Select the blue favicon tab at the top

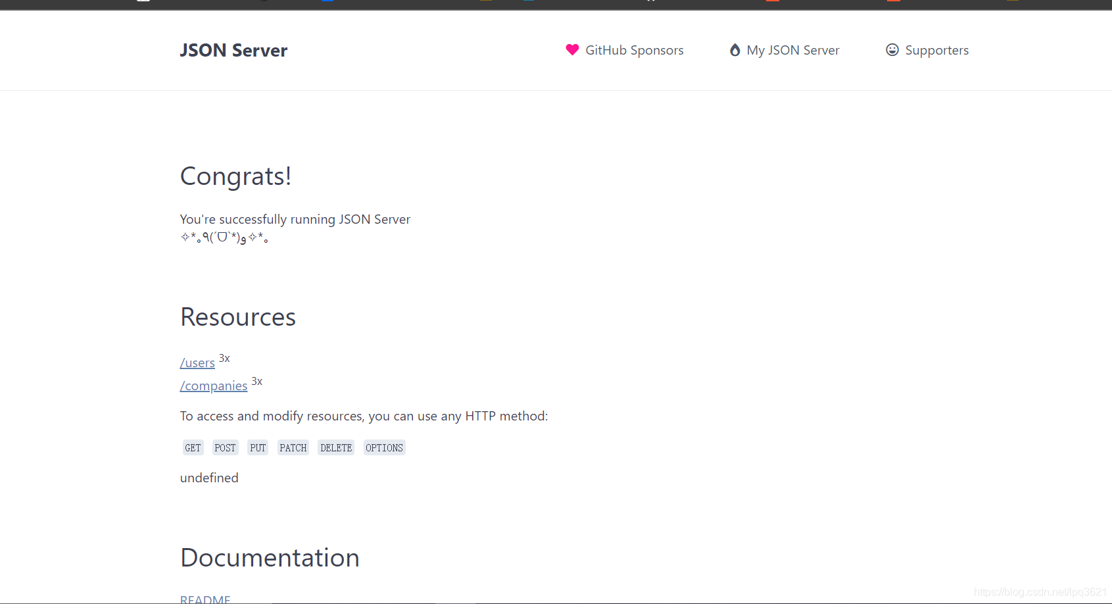327,1
